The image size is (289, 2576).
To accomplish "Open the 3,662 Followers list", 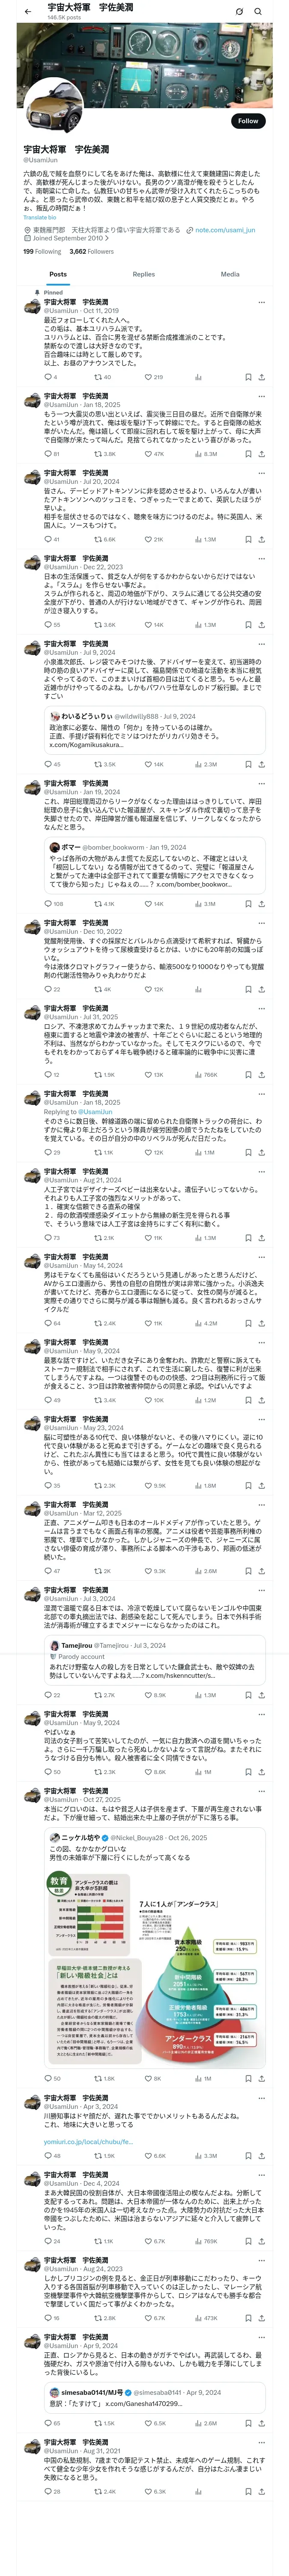I will pos(92,252).
